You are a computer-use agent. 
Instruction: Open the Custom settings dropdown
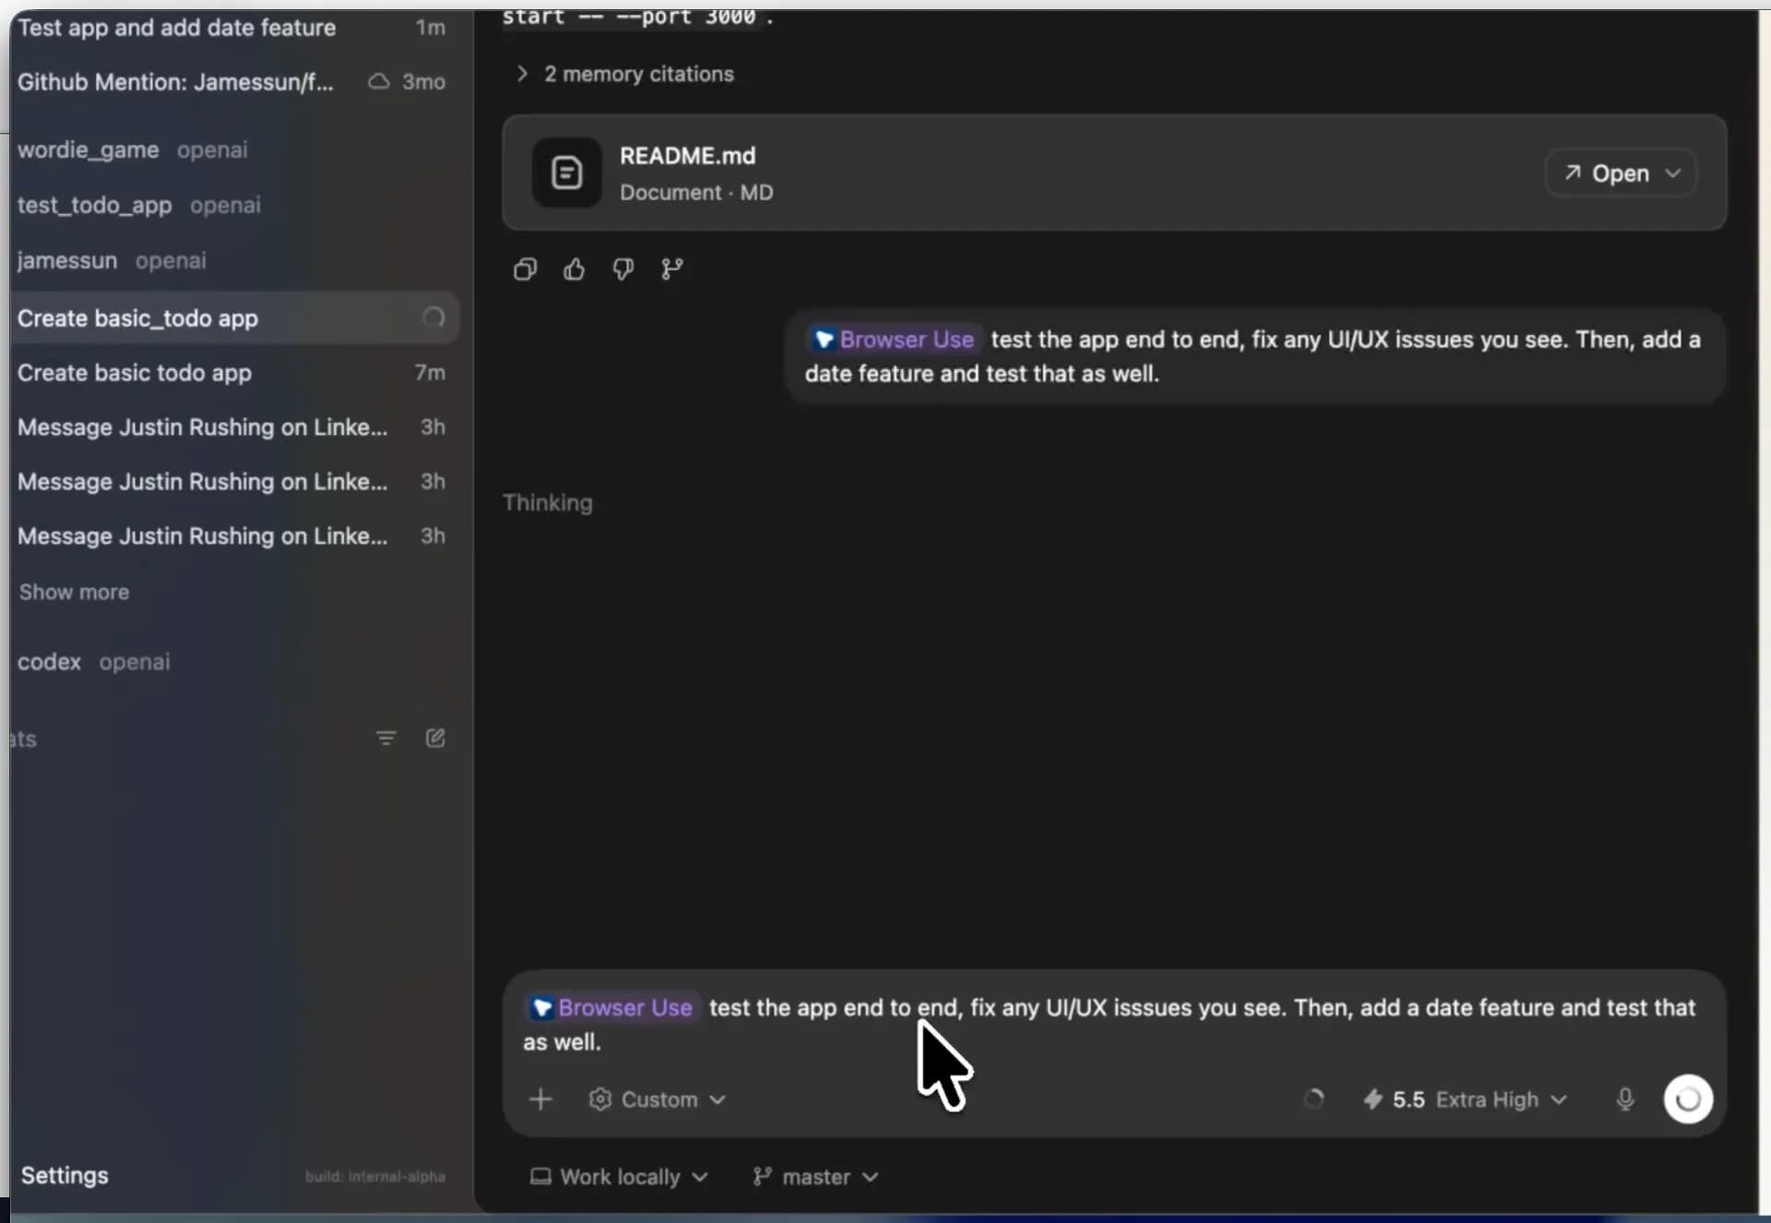[x=657, y=1098]
